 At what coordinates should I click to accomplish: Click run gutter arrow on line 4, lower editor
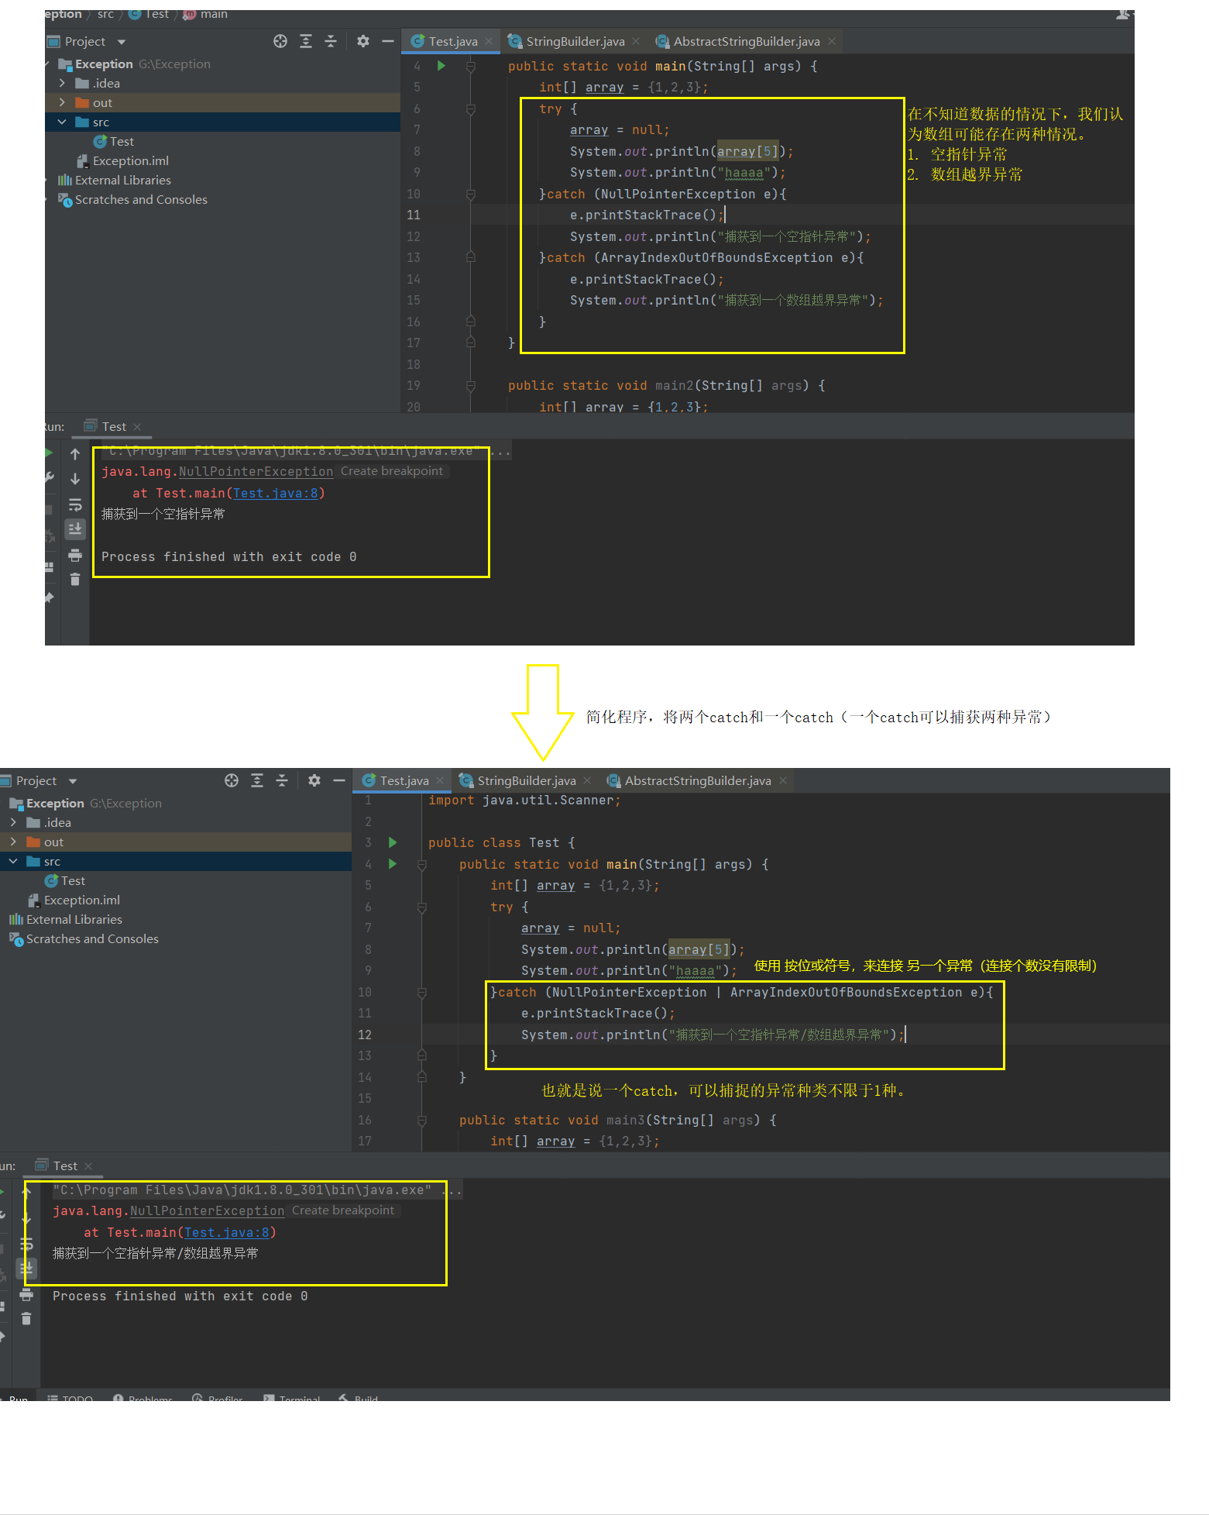[x=393, y=863]
